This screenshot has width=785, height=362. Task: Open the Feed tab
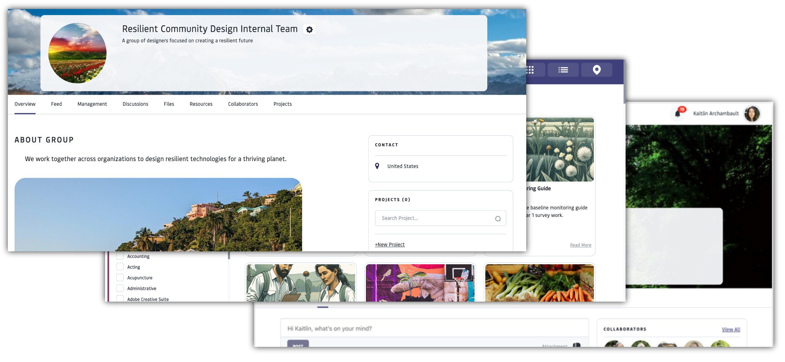[56, 104]
